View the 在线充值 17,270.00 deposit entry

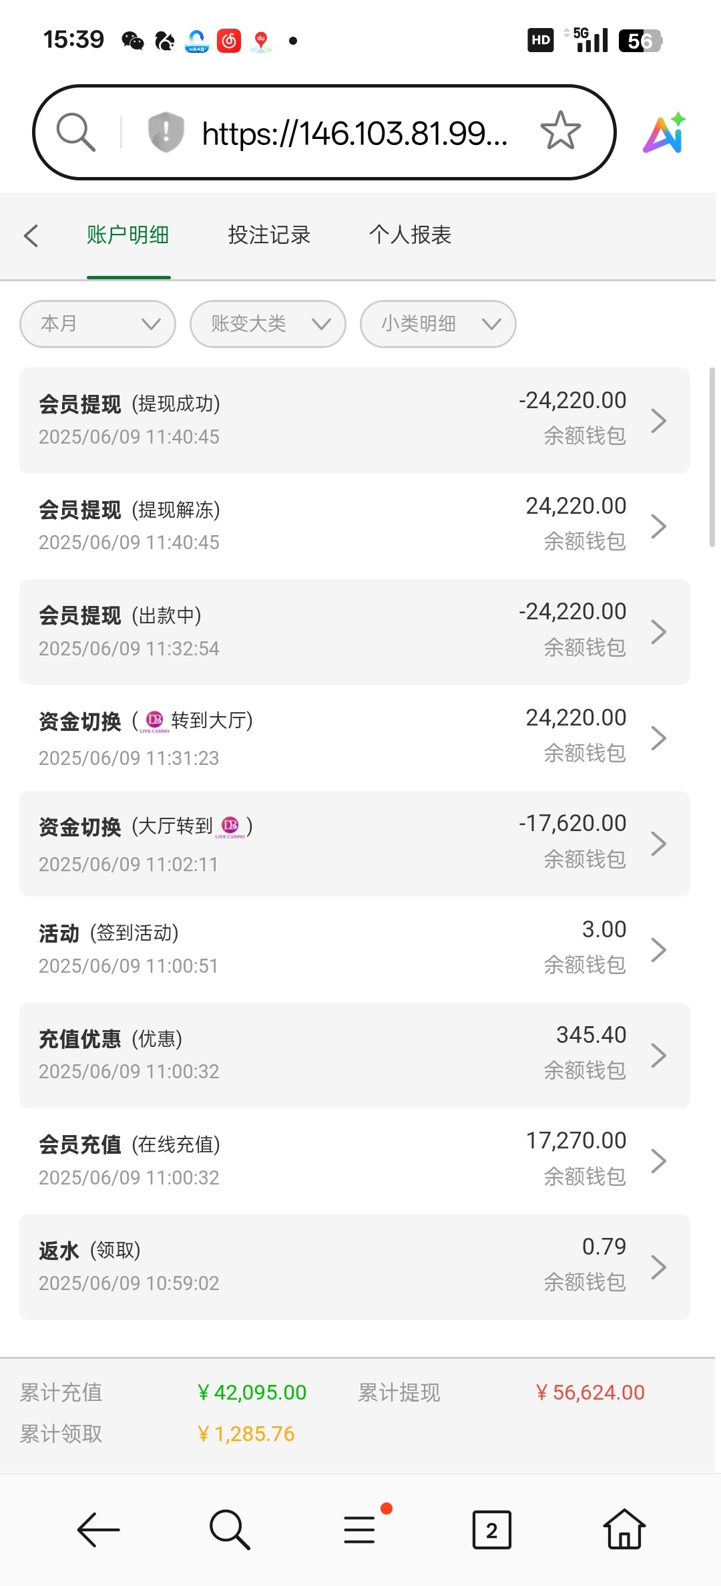click(354, 1160)
